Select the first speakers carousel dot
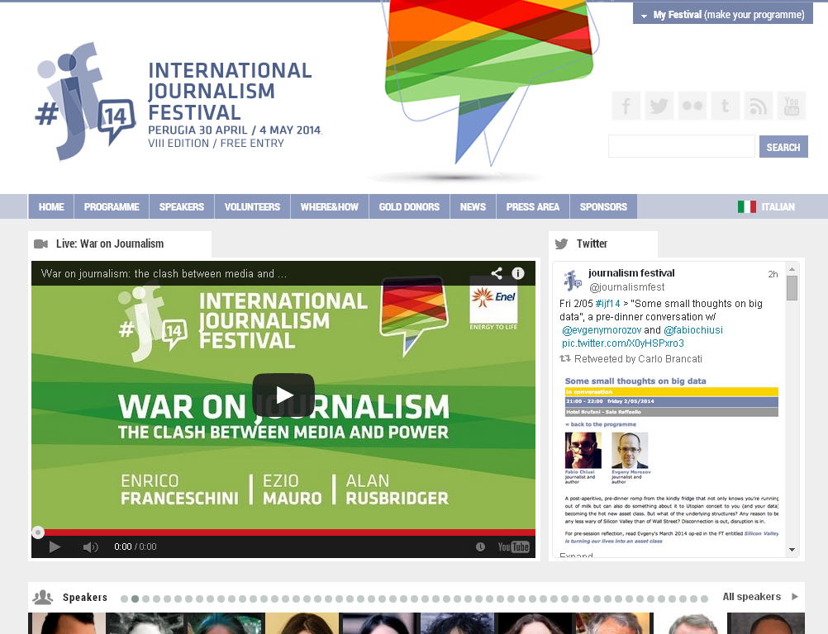 coord(124,599)
